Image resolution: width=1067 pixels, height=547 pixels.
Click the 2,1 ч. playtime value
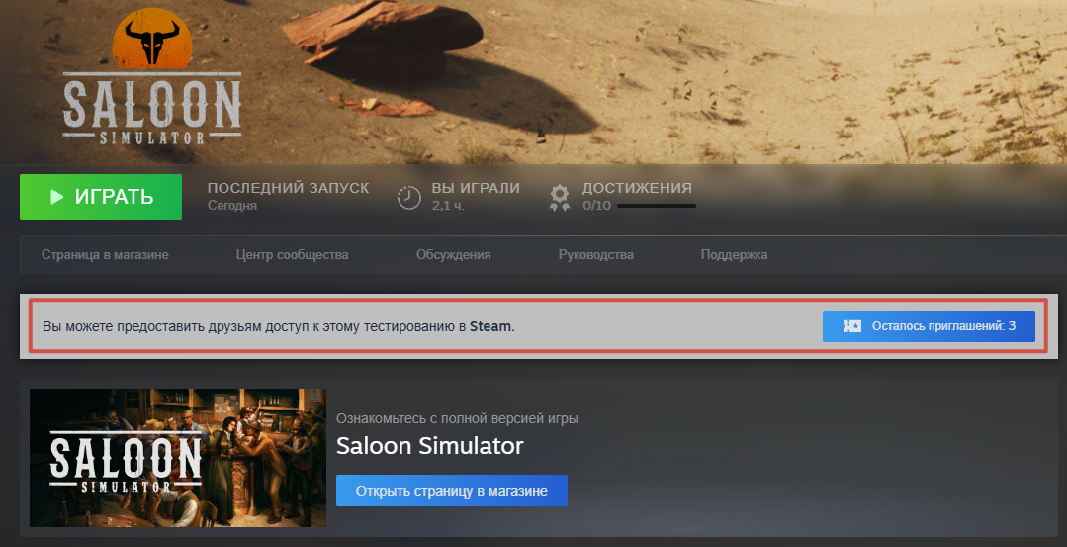tap(448, 206)
